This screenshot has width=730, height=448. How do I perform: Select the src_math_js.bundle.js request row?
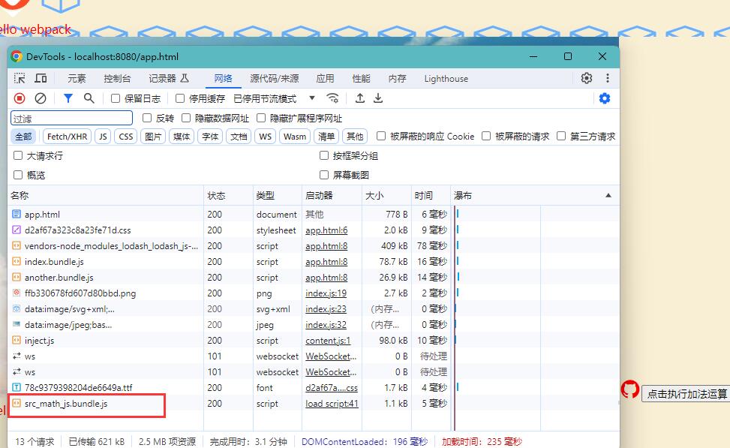point(314,403)
